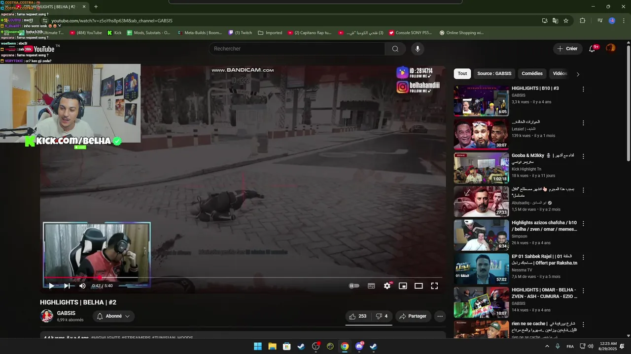
Task: Open the GABSIS channel avatar
Action: [47, 316]
